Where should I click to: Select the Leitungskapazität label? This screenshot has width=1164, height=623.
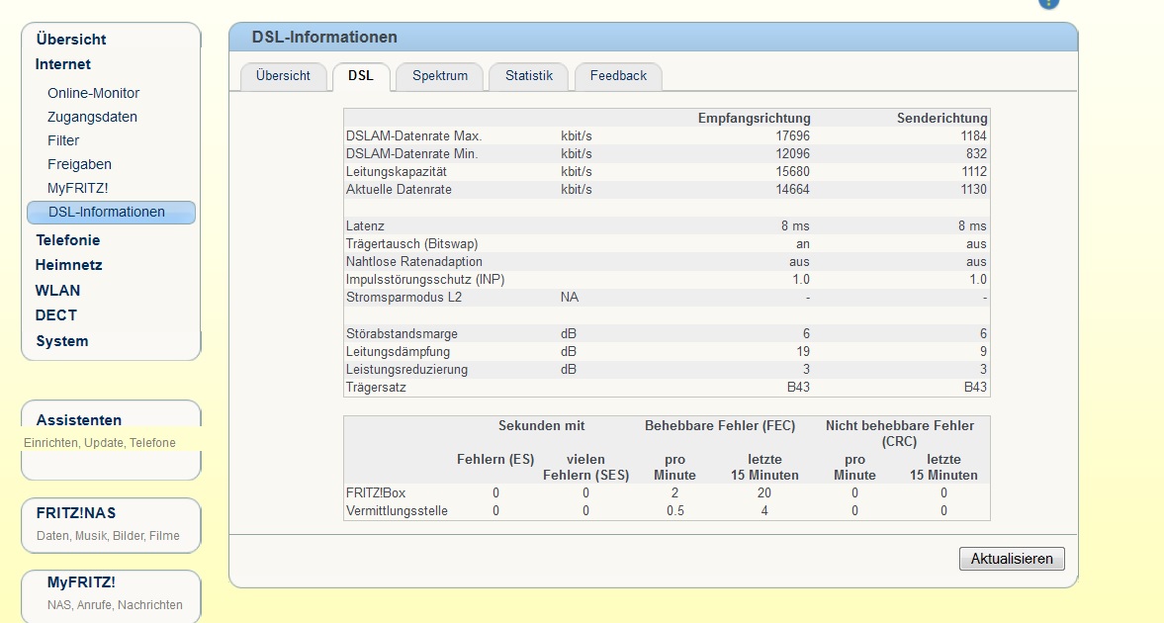click(x=397, y=171)
